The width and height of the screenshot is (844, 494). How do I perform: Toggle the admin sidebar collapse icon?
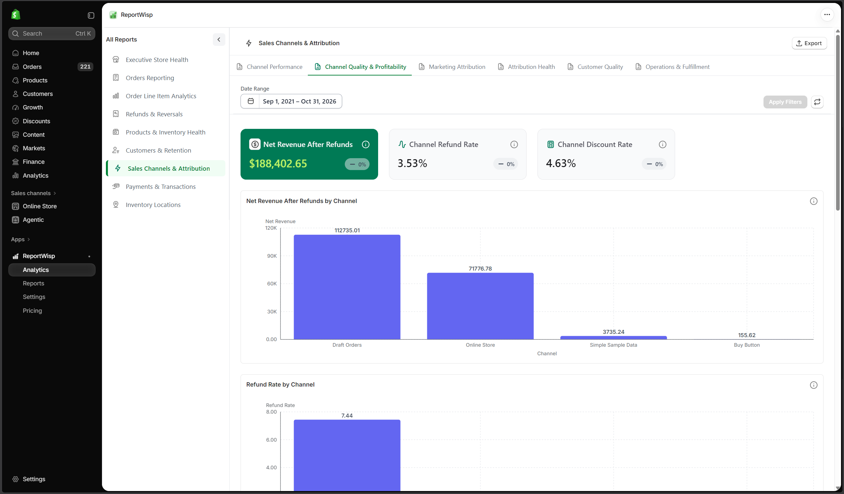[x=91, y=15]
